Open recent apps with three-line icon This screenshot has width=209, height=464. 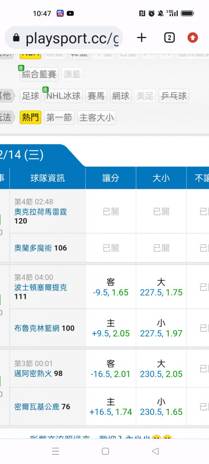(x=55, y=451)
